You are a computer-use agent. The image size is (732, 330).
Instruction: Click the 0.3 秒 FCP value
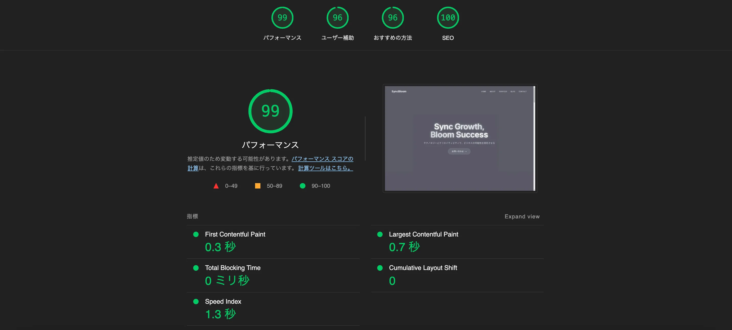point(221,247)
